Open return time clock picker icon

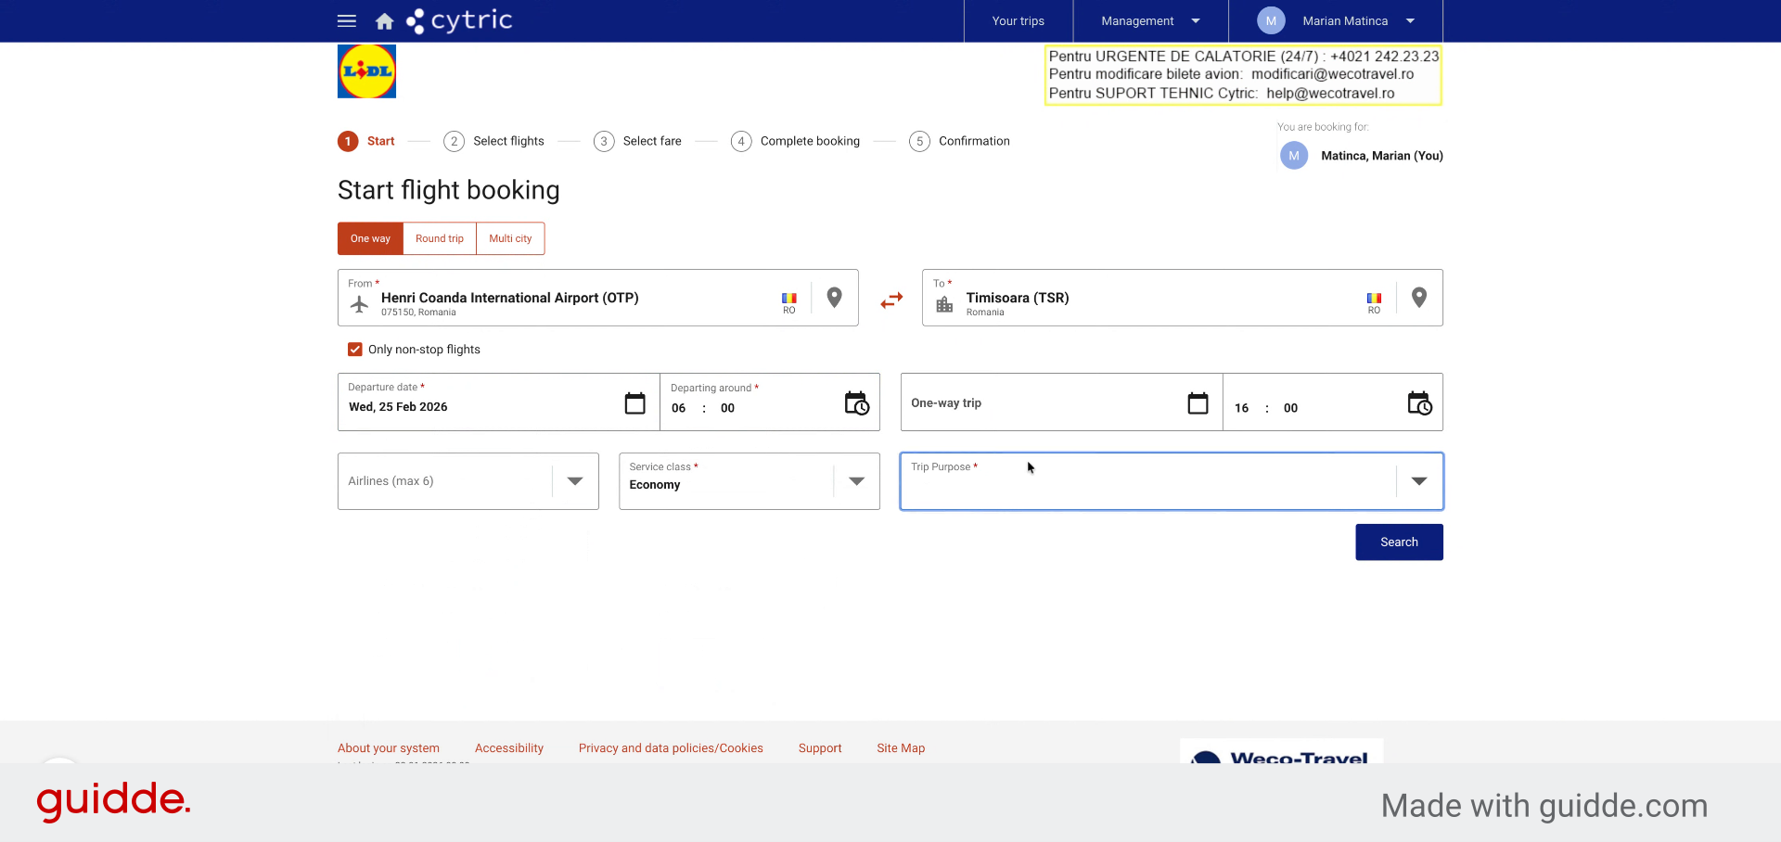click(x=1420, y=403)
